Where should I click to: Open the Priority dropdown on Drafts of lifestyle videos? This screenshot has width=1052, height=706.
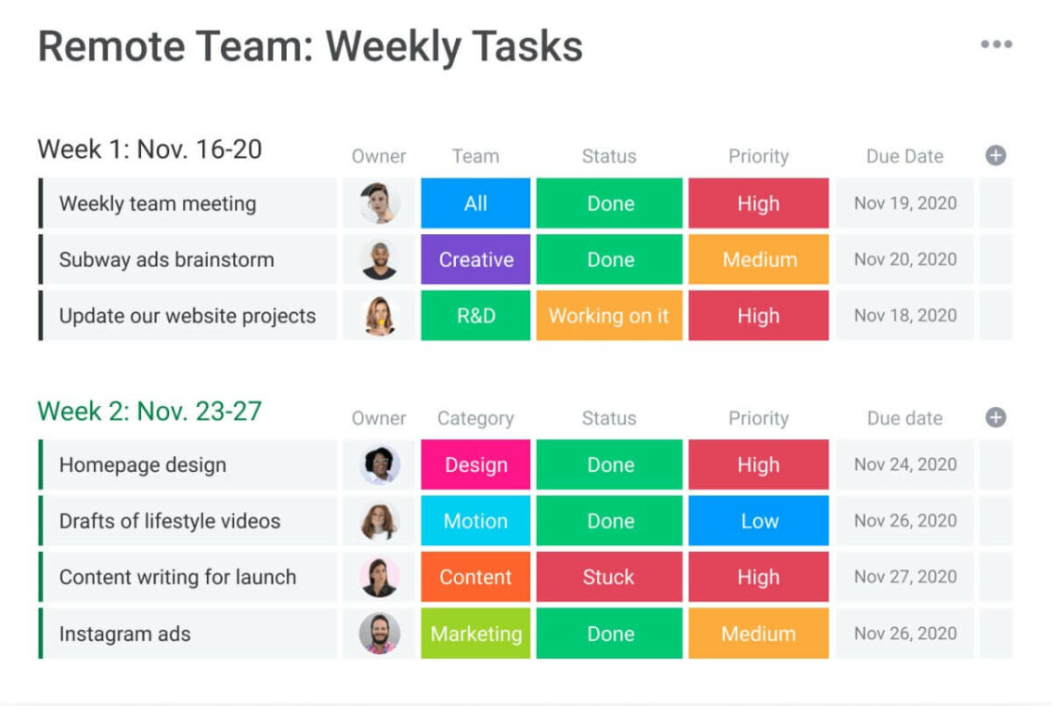click(759, 521)
